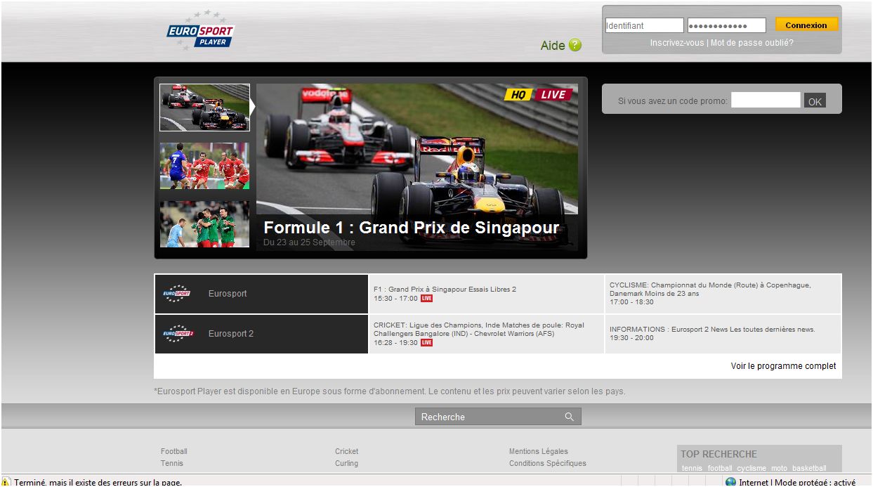
Task: Click the Eurosport channel logo
Action: 176,294
